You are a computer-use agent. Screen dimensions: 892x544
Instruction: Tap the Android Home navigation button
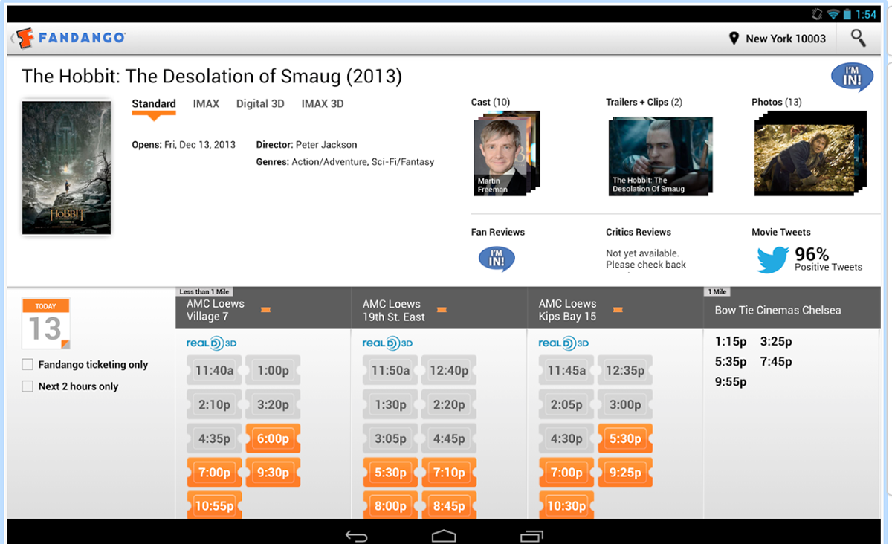[x=444, y=535]
